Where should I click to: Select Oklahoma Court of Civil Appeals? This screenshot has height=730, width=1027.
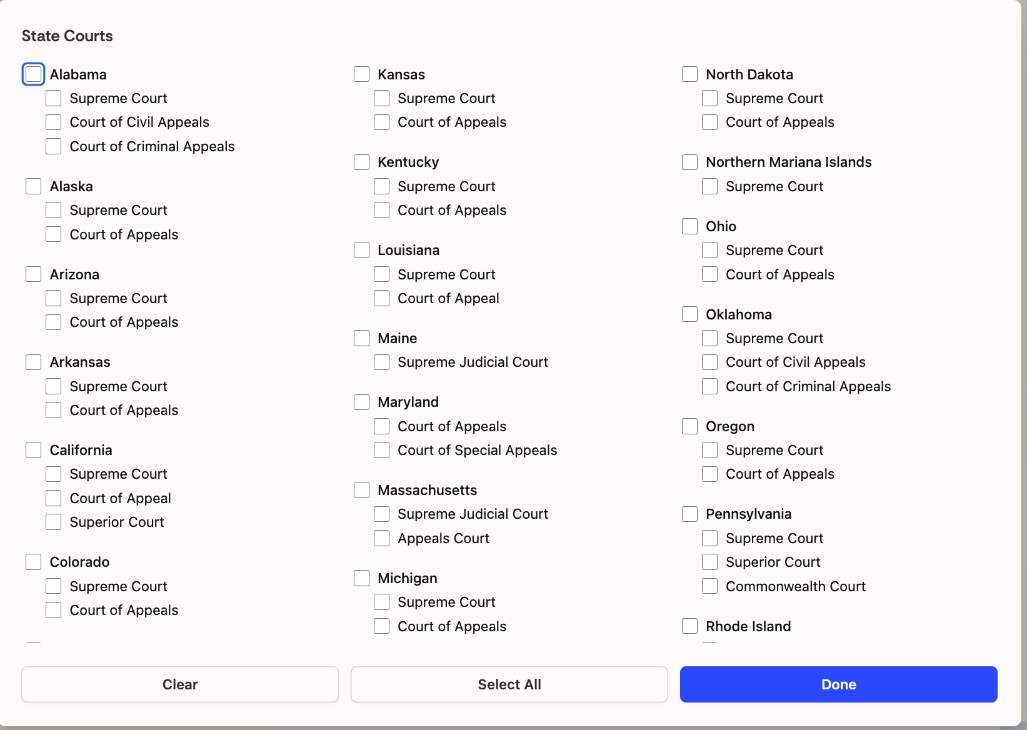point(709,362)
